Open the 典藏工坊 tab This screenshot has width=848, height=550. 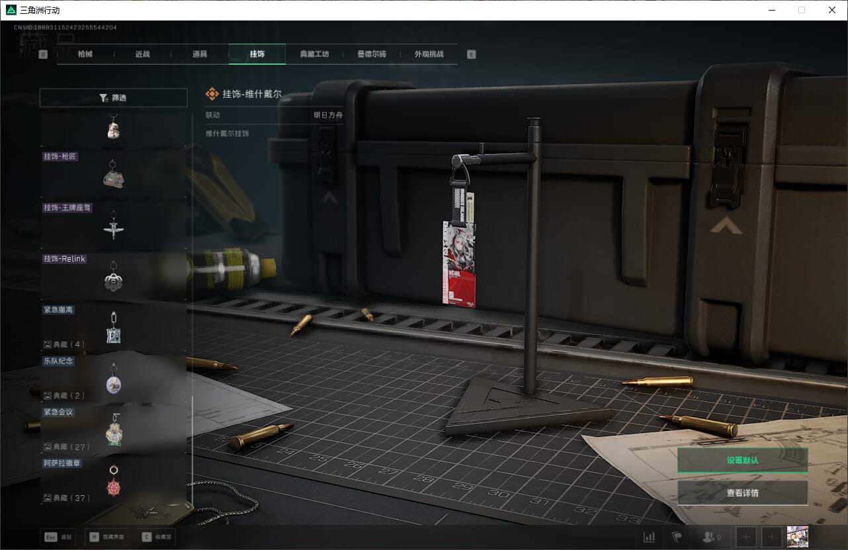[x=314, y=54]
